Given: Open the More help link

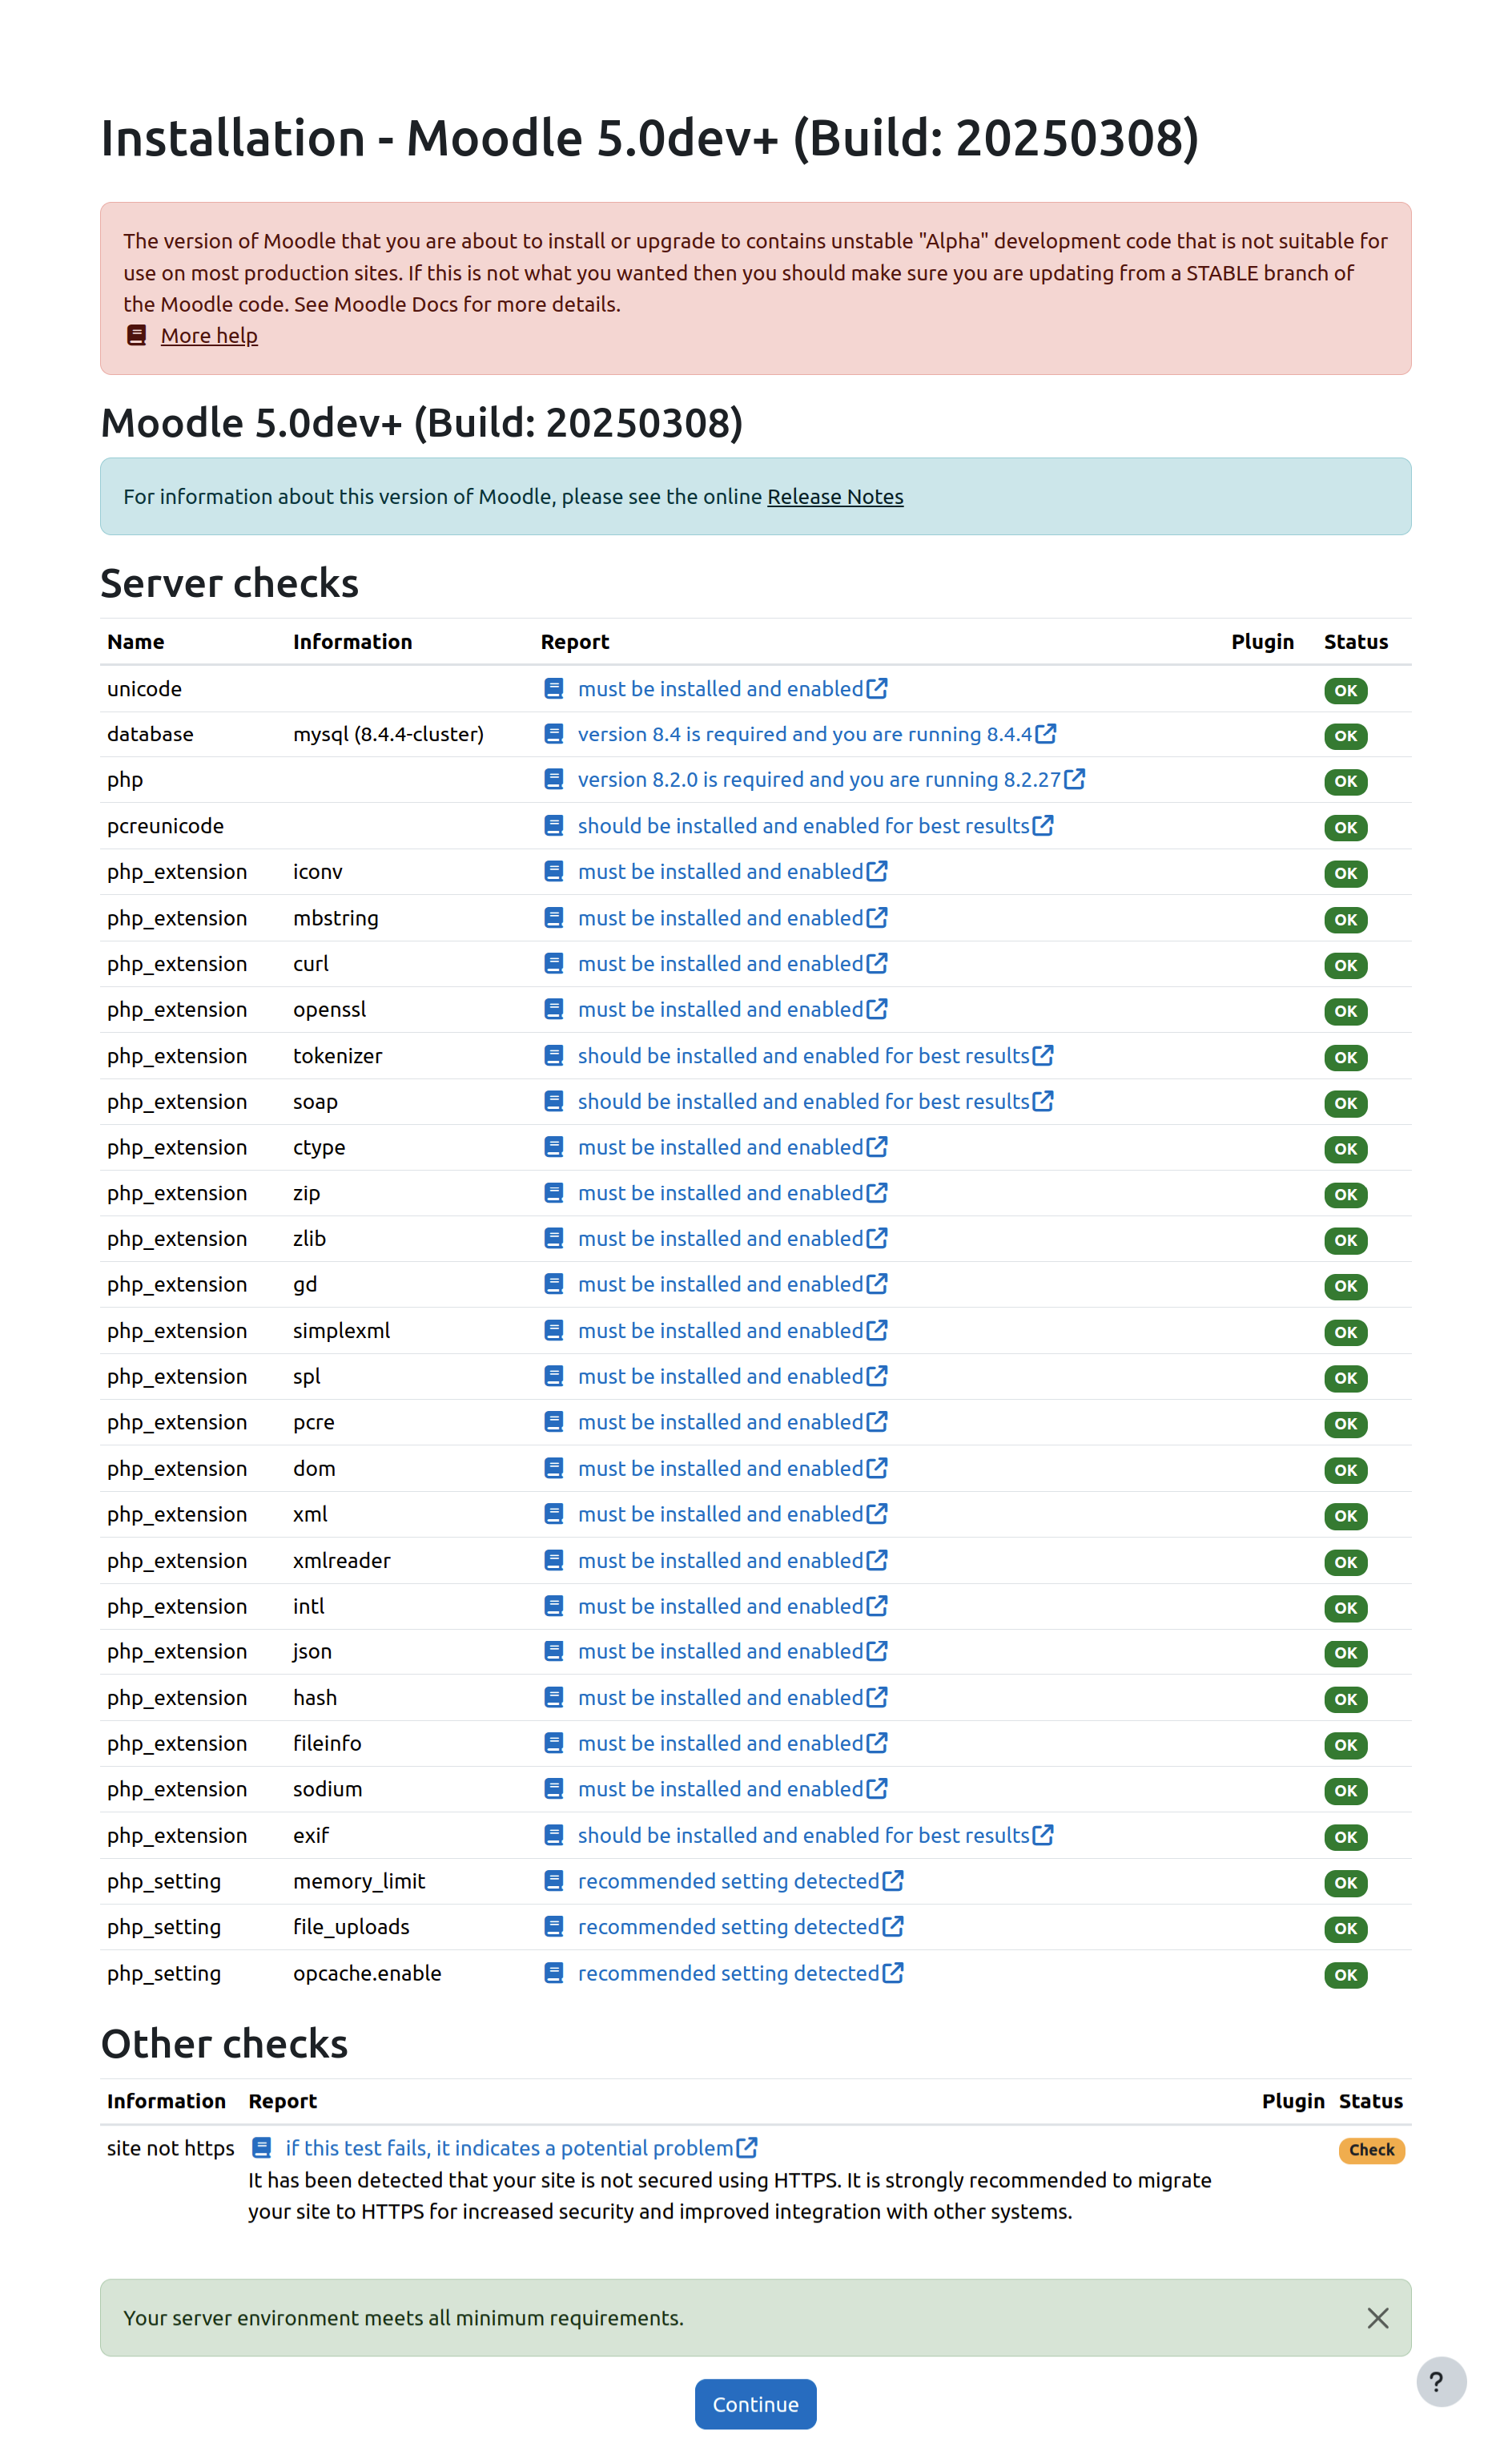Looking at the screenshot, I should tap(209, 335).
